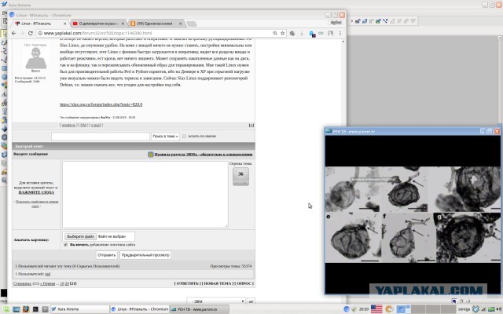The width and height of the screenshot is (503, 314).
Task: Click the page's vertical scrollbar up arrow
Action: [343, 42]
